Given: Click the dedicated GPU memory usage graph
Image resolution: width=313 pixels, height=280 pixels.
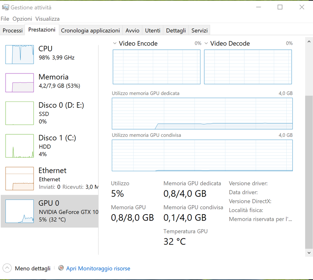Looking at the screenshot, I should click(202, 114).
